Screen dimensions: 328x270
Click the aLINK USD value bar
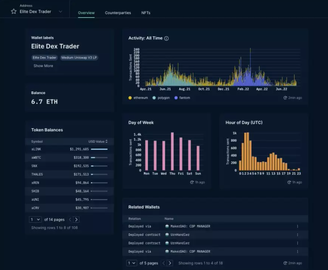(x=99, y=149)
